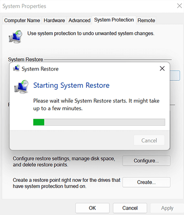Click Cancel in System Properties
Image resolution: width=184 pixels, height=215 pixels.
(x=130, y=208)
